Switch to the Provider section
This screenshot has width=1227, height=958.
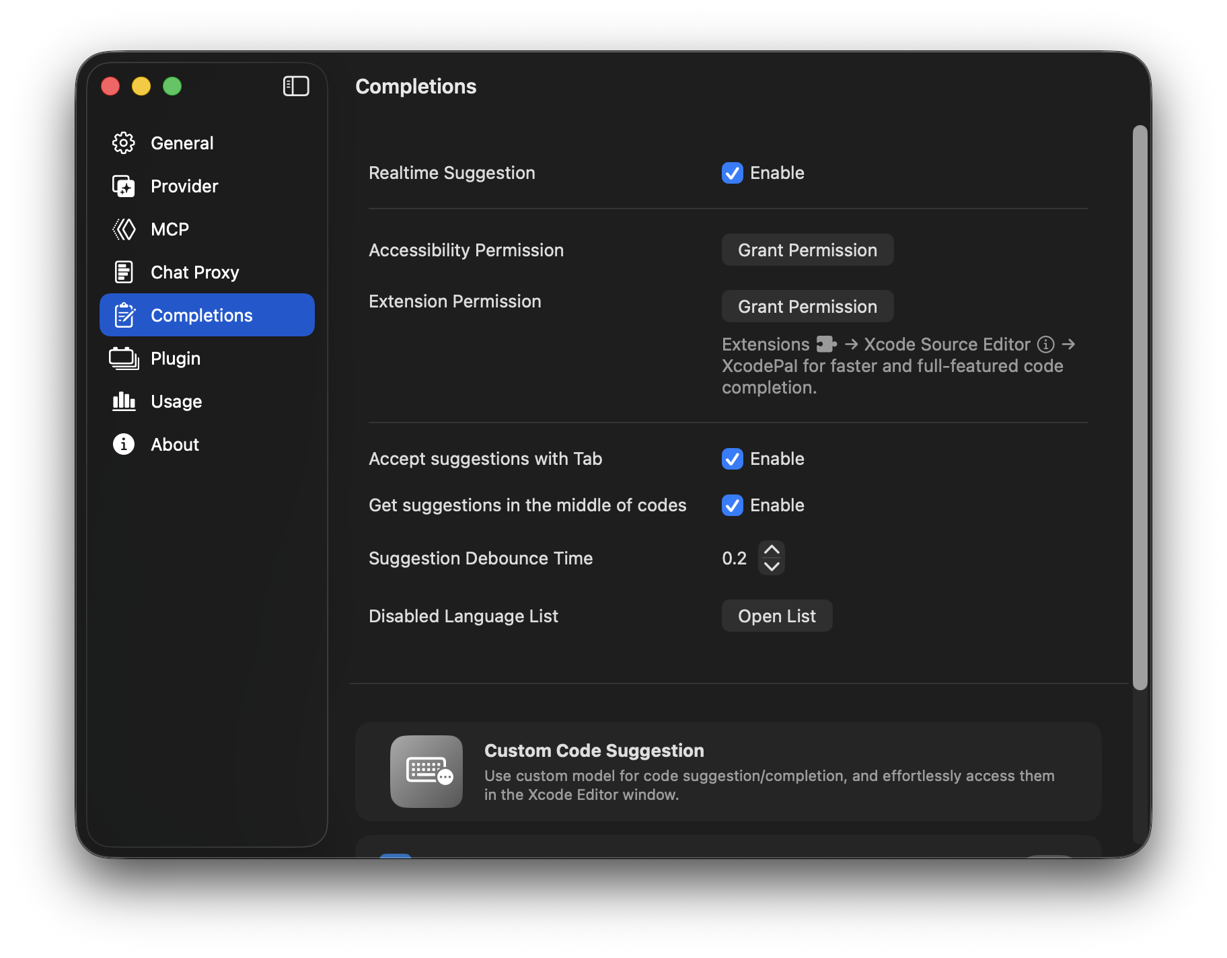(x=207, y=186)
